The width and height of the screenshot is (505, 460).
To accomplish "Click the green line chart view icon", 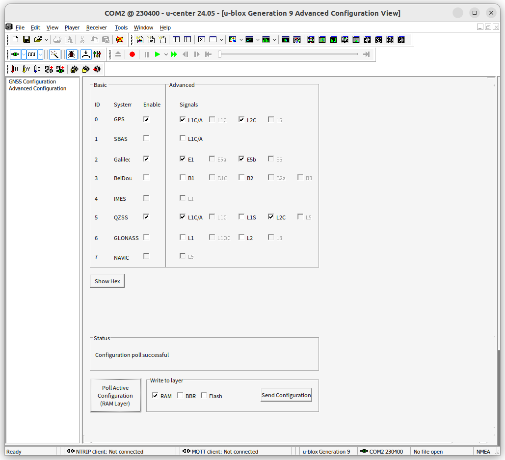I will (x=249, y=40).
